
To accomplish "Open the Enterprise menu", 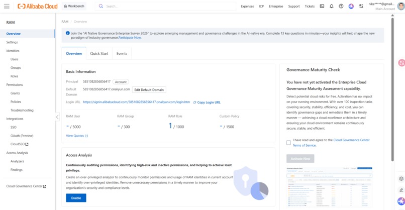I will pyautogui.click(x=276, y=6).
